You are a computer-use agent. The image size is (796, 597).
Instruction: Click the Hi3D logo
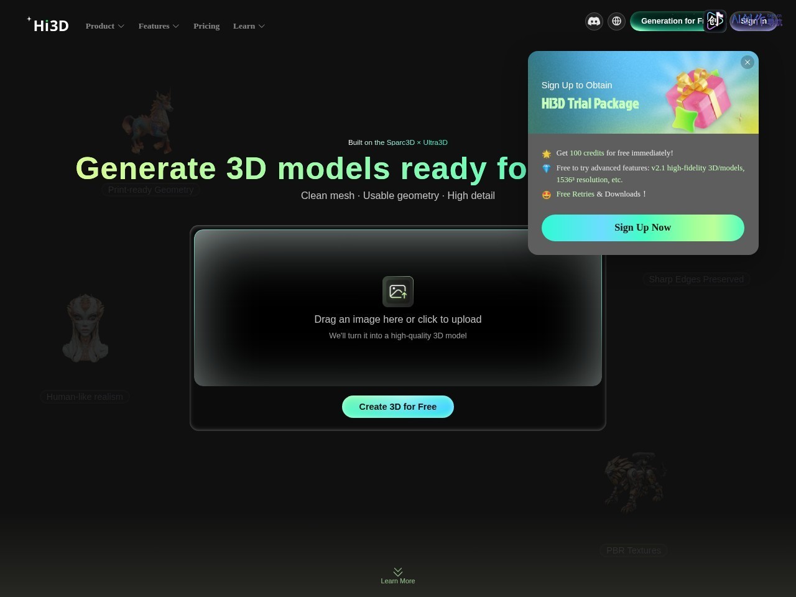pos(48,25)
